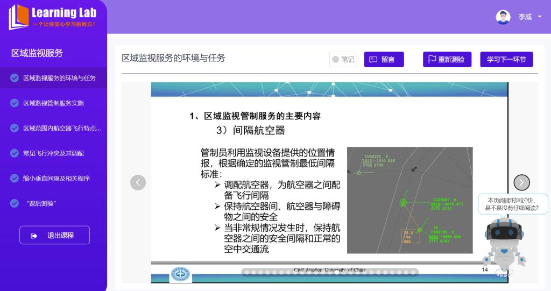551x291 pixels.
Task: Click check icon beside 缩小垂直间隔及相关程序
Action: point(15,179)
